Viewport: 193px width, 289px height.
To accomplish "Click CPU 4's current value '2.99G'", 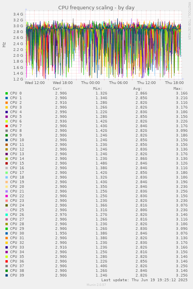I will (61, 112).
